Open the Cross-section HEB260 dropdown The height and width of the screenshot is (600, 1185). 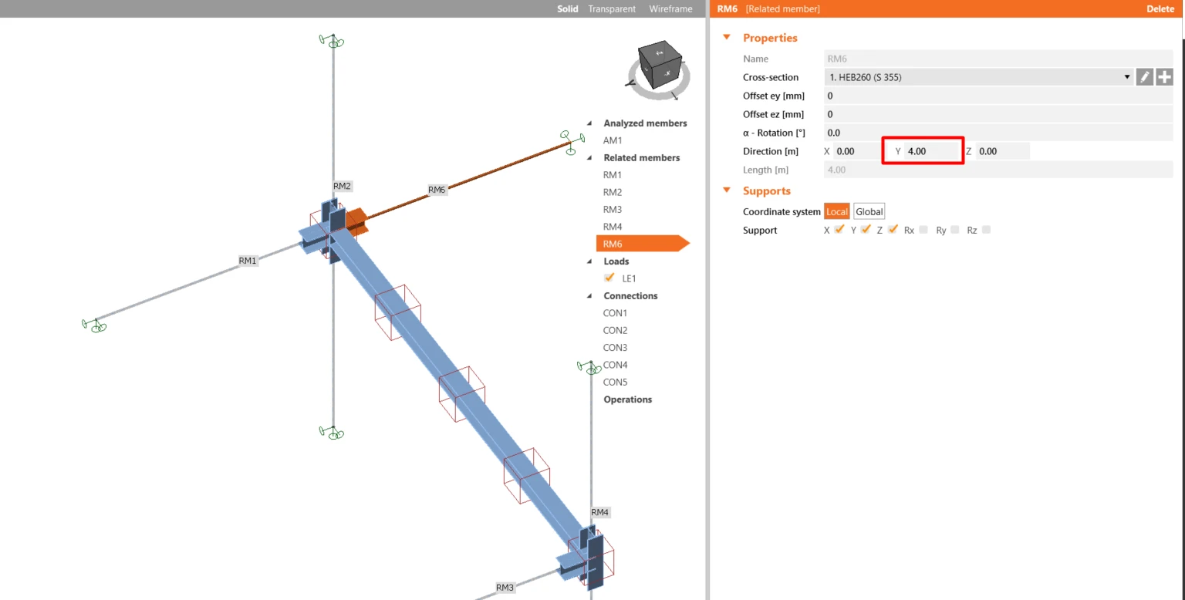(x=979, y=77)
